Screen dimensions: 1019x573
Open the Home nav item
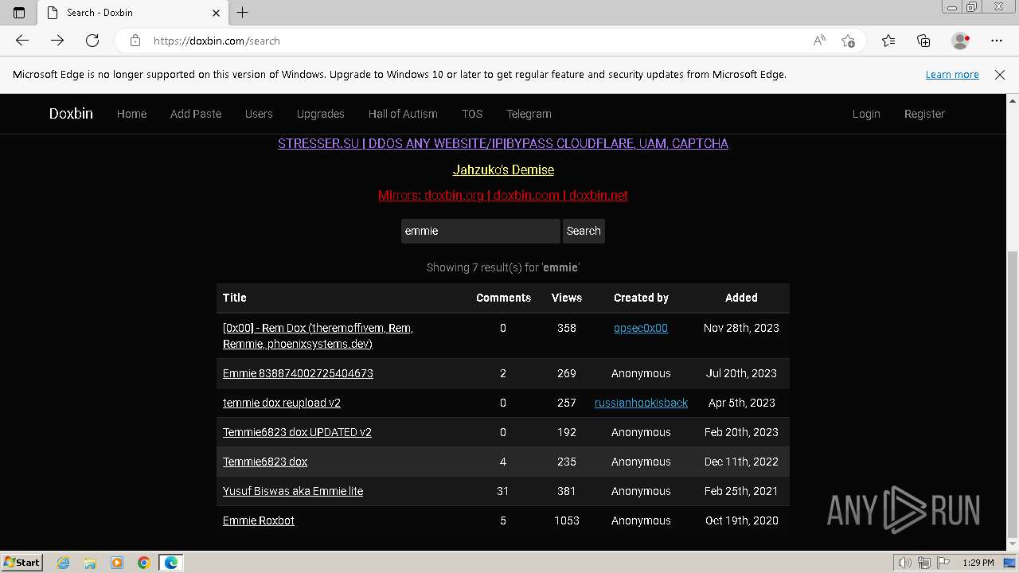[x=131, y=114]
